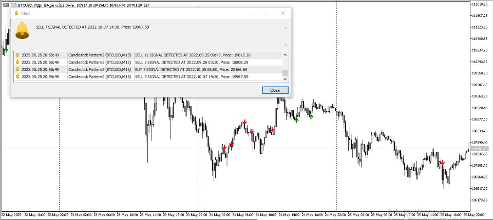The width and height of the screenshot is (493, 220).
Task: Select 'BUY 7 SIGNAL DETECTED AT 2022.10.05 08:00' row
Action: click(148, 69)
